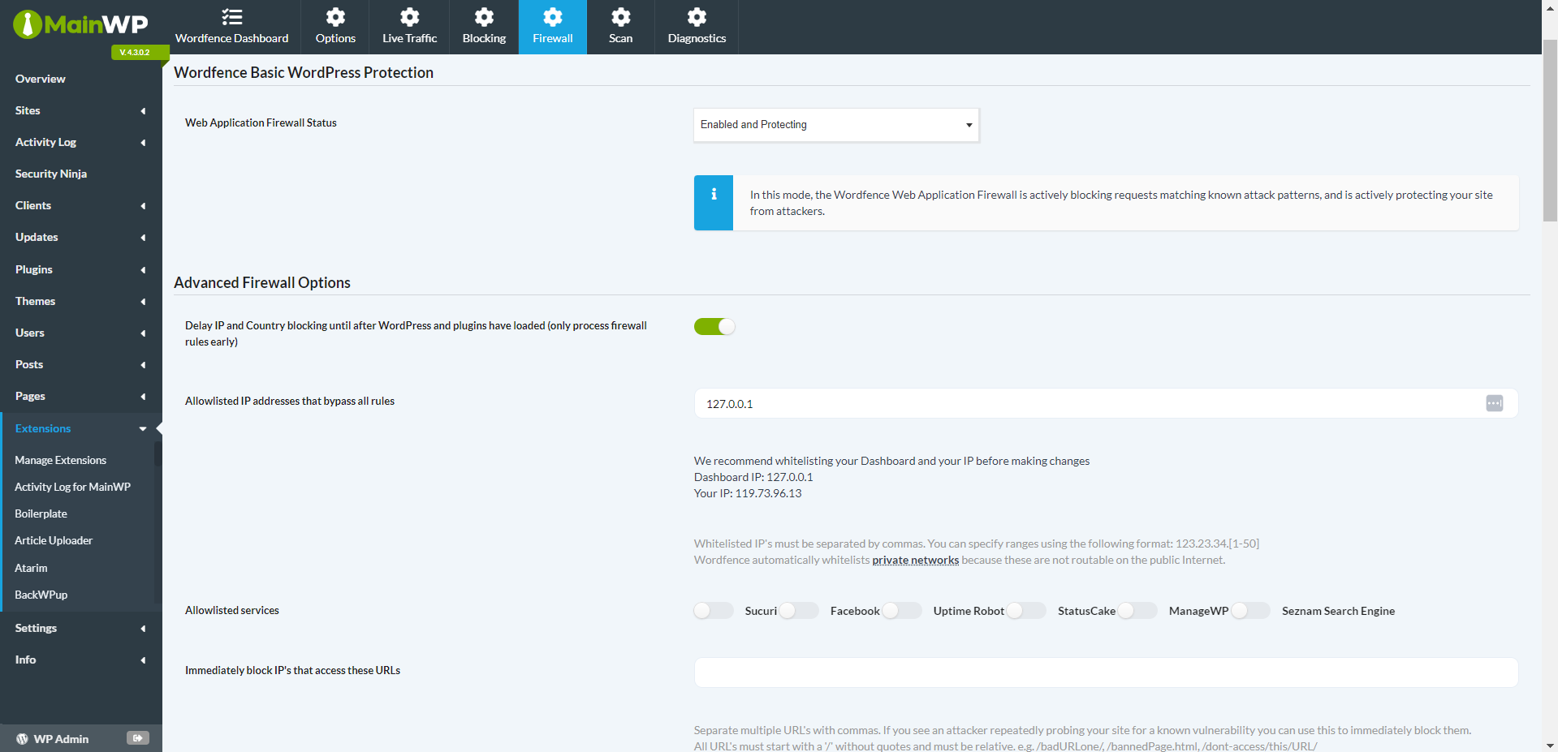
Task: Expand the Posts sidebar arrow
Action: [x=143, y=365]
